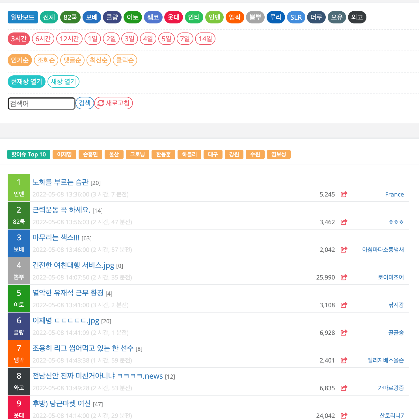Viewport: 419px width, 419px height.
Task: Sort the list by 조회순
Action: pyautogui.click(x=46, y=60)
